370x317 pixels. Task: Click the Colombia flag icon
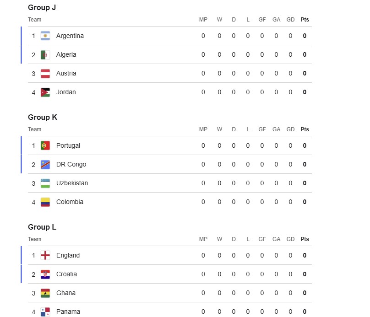[45, 202]
